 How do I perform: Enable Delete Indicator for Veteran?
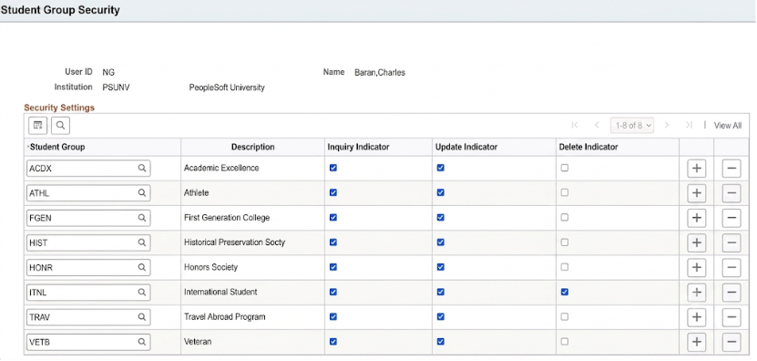[x=565, y=342]
